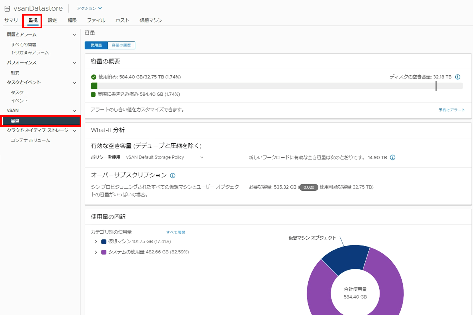Open タスク in the sidebar

(17, 92)
